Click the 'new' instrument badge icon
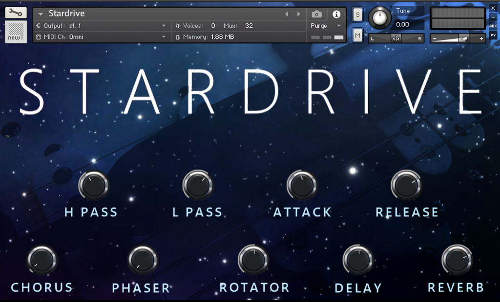The image size is (500, 302). (16, 32)
